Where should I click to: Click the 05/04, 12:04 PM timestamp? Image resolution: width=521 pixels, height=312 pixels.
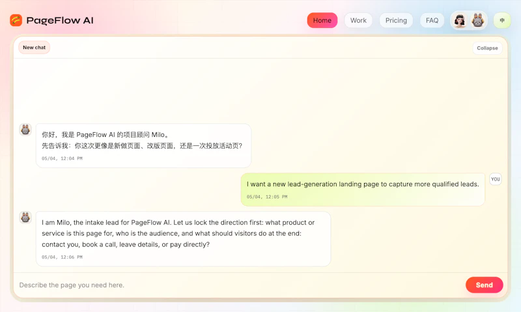point(62,158)
